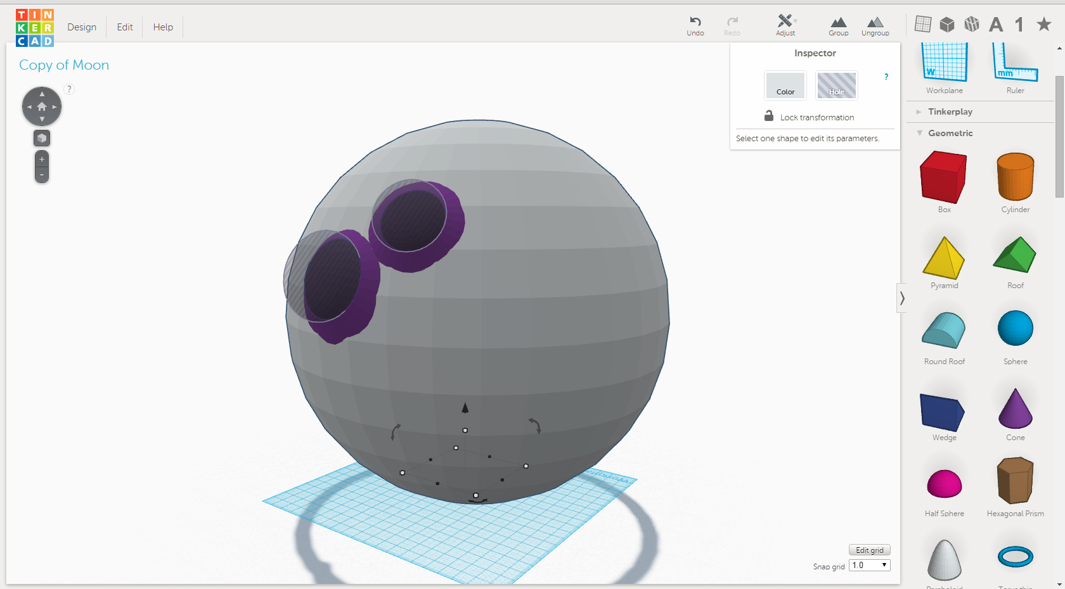Fit view to selection cube button
The width and height of the screenshot is (1065, 589).
click(42, 138)
